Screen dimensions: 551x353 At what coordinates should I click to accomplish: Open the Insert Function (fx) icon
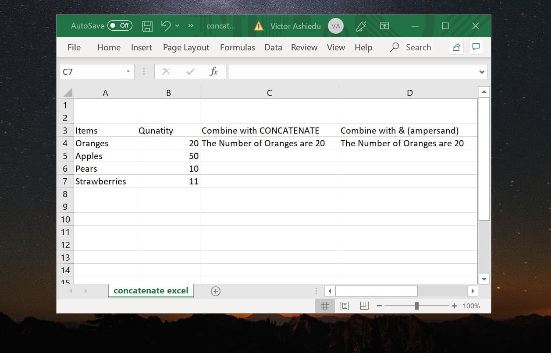pyautogui.click(x=214, y=71)
